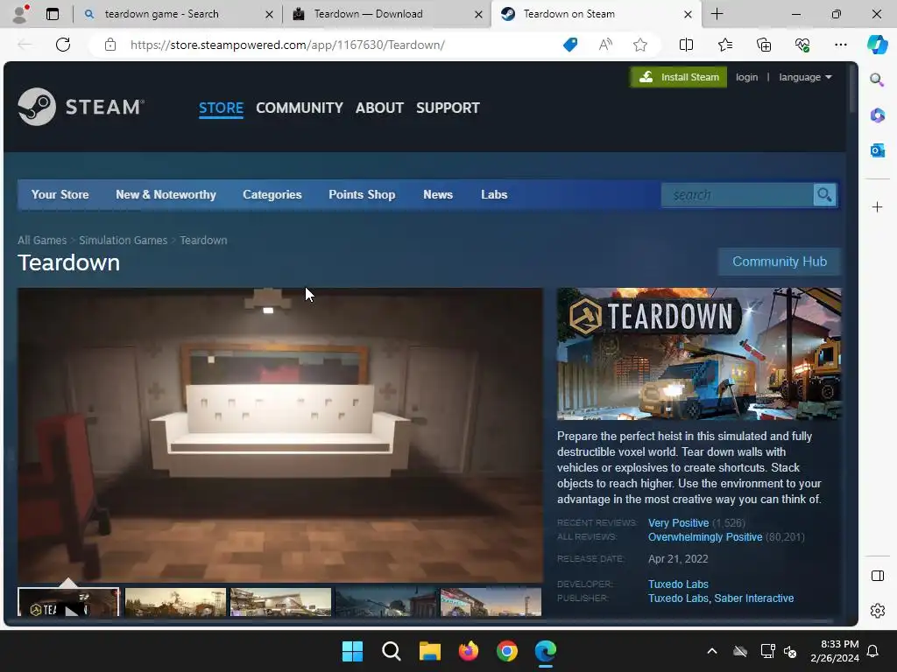The width and height of the screenshot is (897, 672).
Task: Open Steam Labs
Action: coord(494,195)
